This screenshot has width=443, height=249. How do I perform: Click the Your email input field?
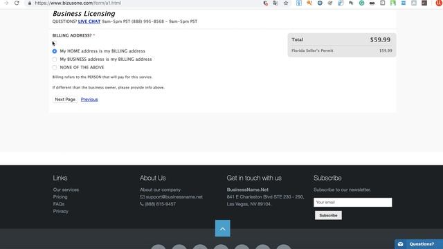352,202
